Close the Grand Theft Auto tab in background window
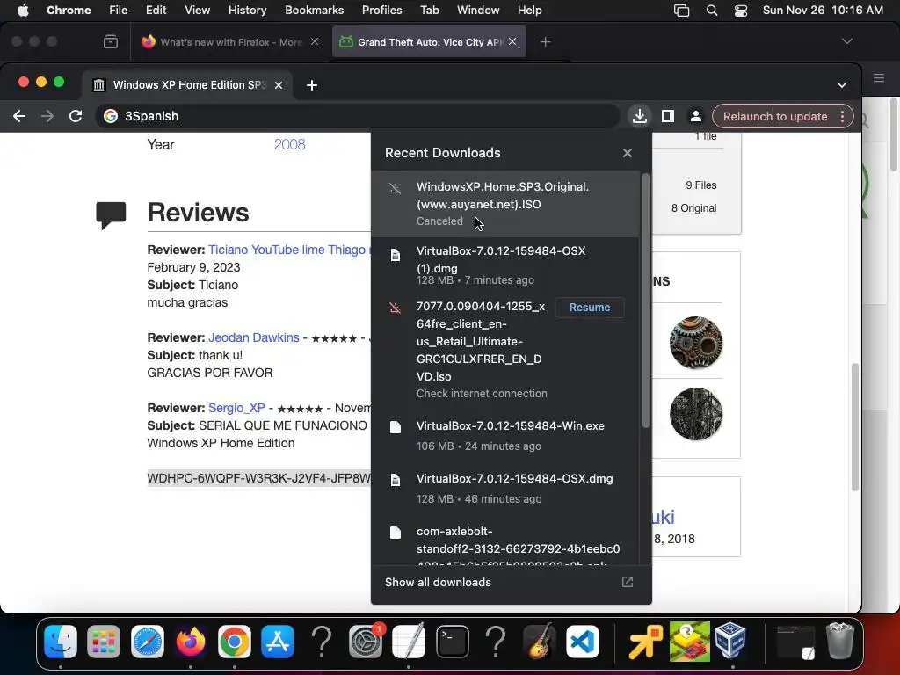The width and height of the screenshot is (900, 675). tap(512, 41)
